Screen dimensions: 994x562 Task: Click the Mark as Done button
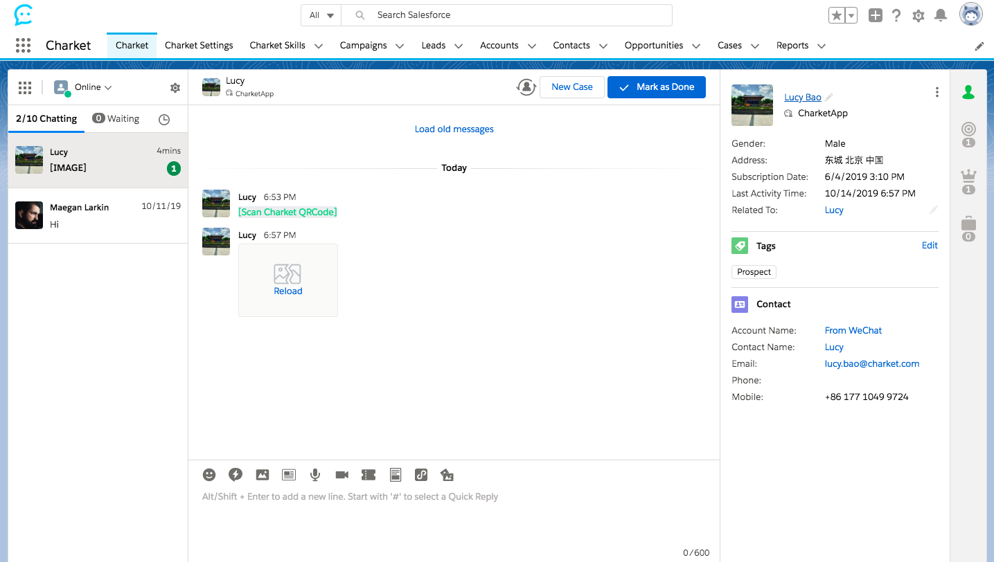point(656,87)
